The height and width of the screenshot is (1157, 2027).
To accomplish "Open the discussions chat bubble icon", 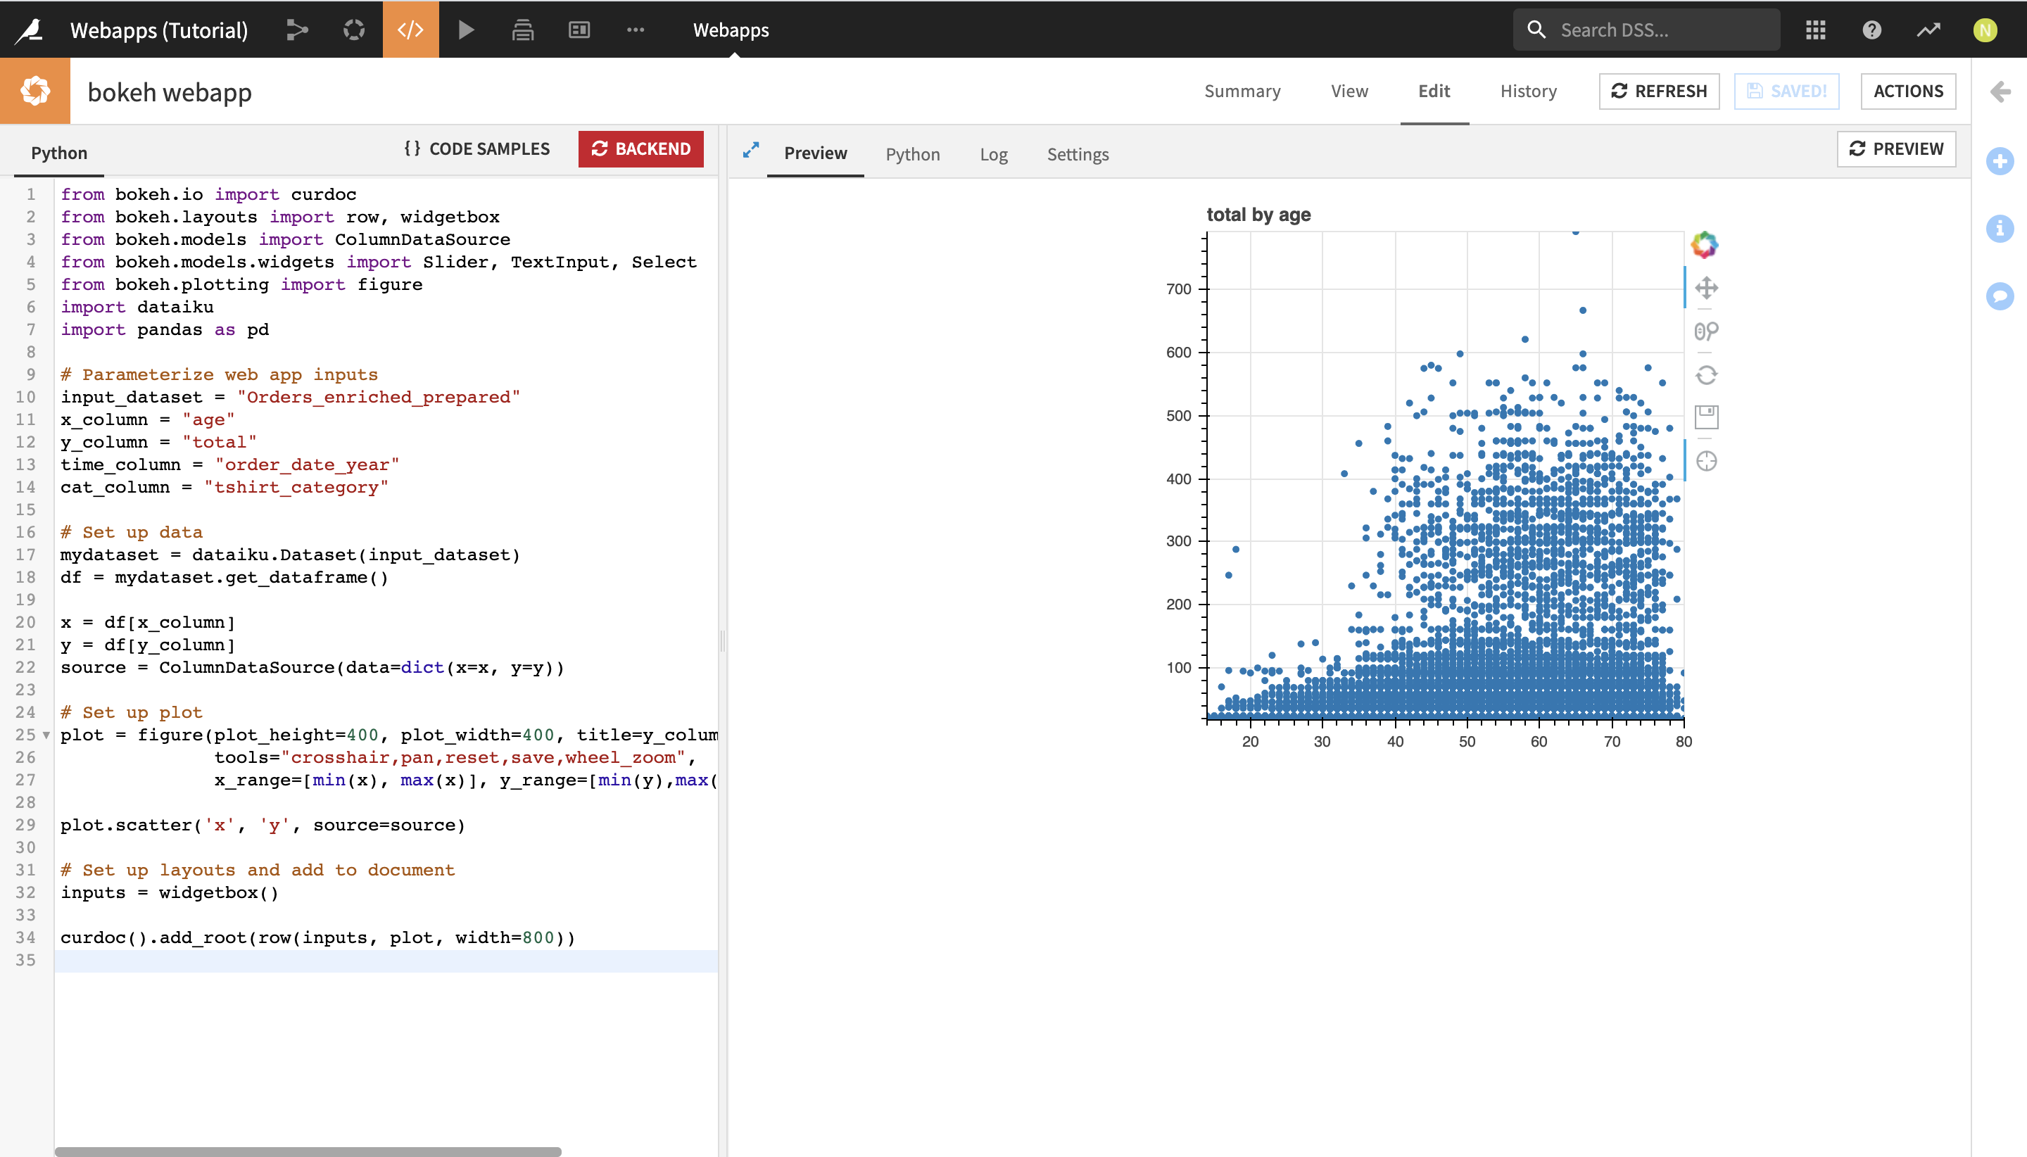I will pyautogui.click(x=2000, y=296).
